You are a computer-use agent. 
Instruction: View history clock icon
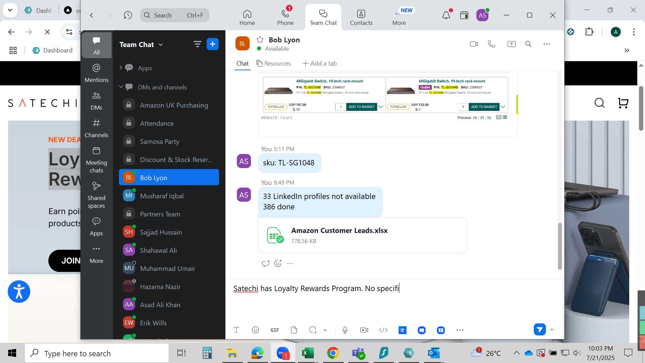(x=128, y=15)
